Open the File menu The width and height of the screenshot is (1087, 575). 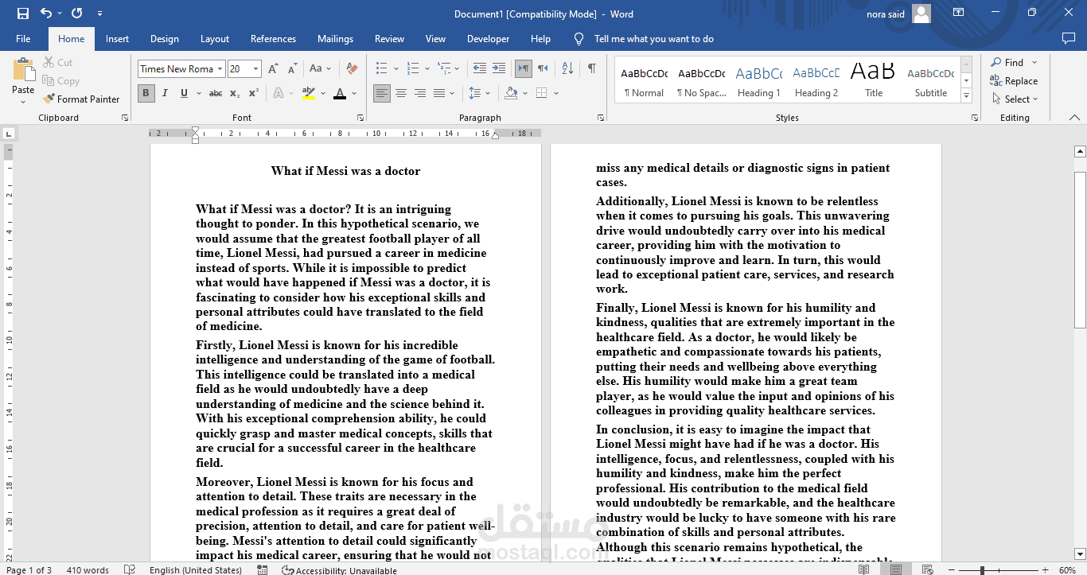(23, 39)
